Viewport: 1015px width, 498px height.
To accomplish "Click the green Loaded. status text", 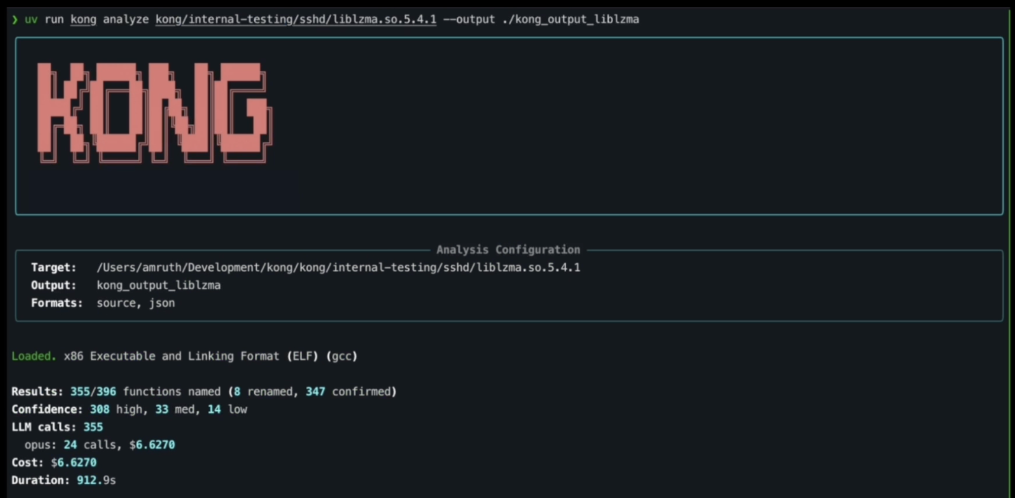I will 34,356.
